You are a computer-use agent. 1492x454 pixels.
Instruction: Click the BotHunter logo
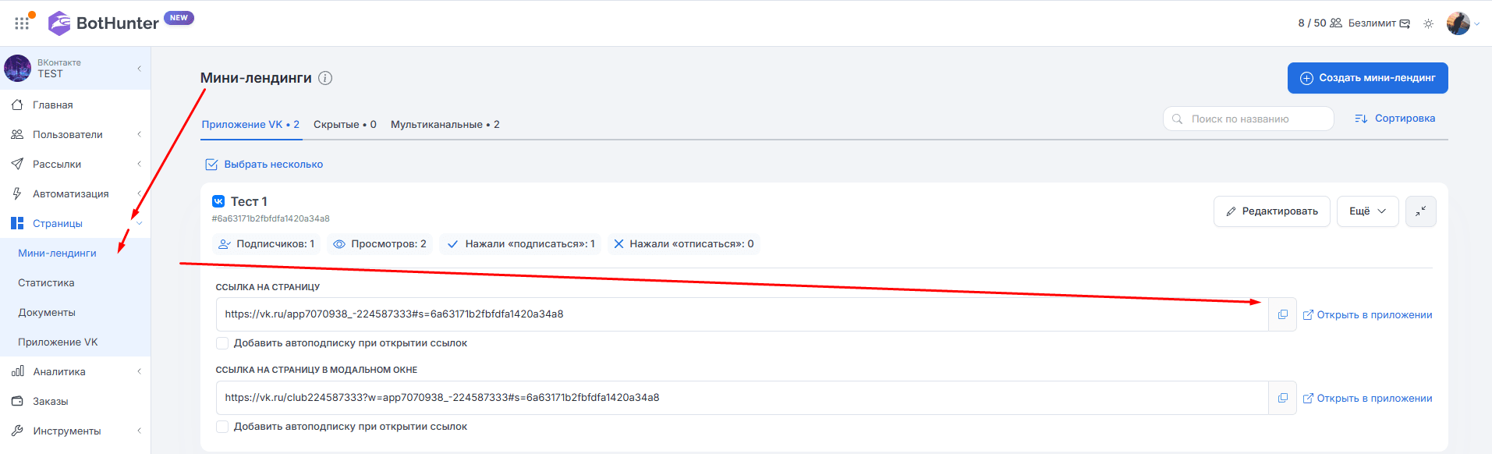[104, 23]
